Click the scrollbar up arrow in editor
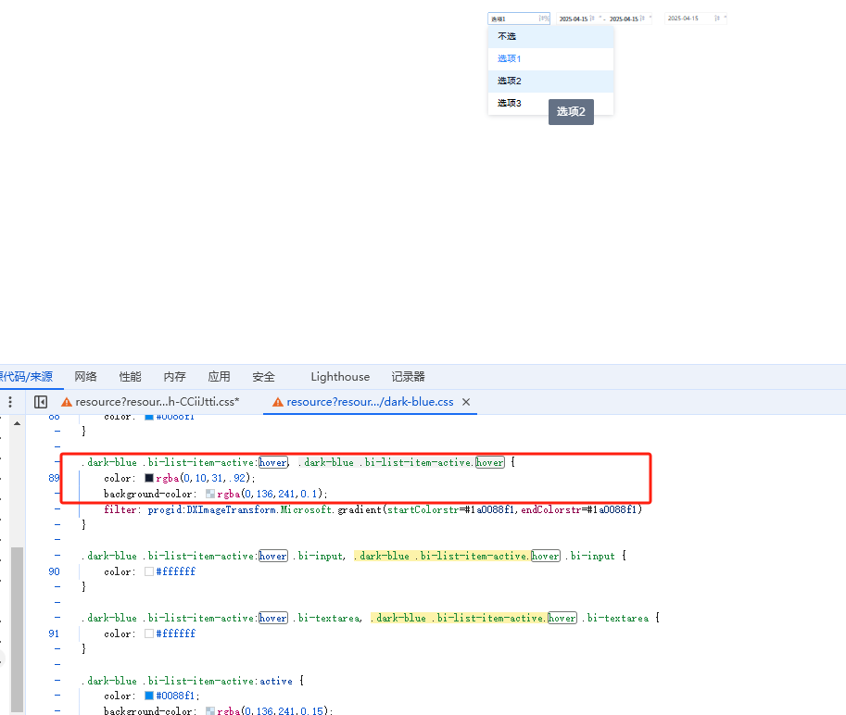This screenshot has width=846, height=715. pyautogui.click(x=18, y=423)
